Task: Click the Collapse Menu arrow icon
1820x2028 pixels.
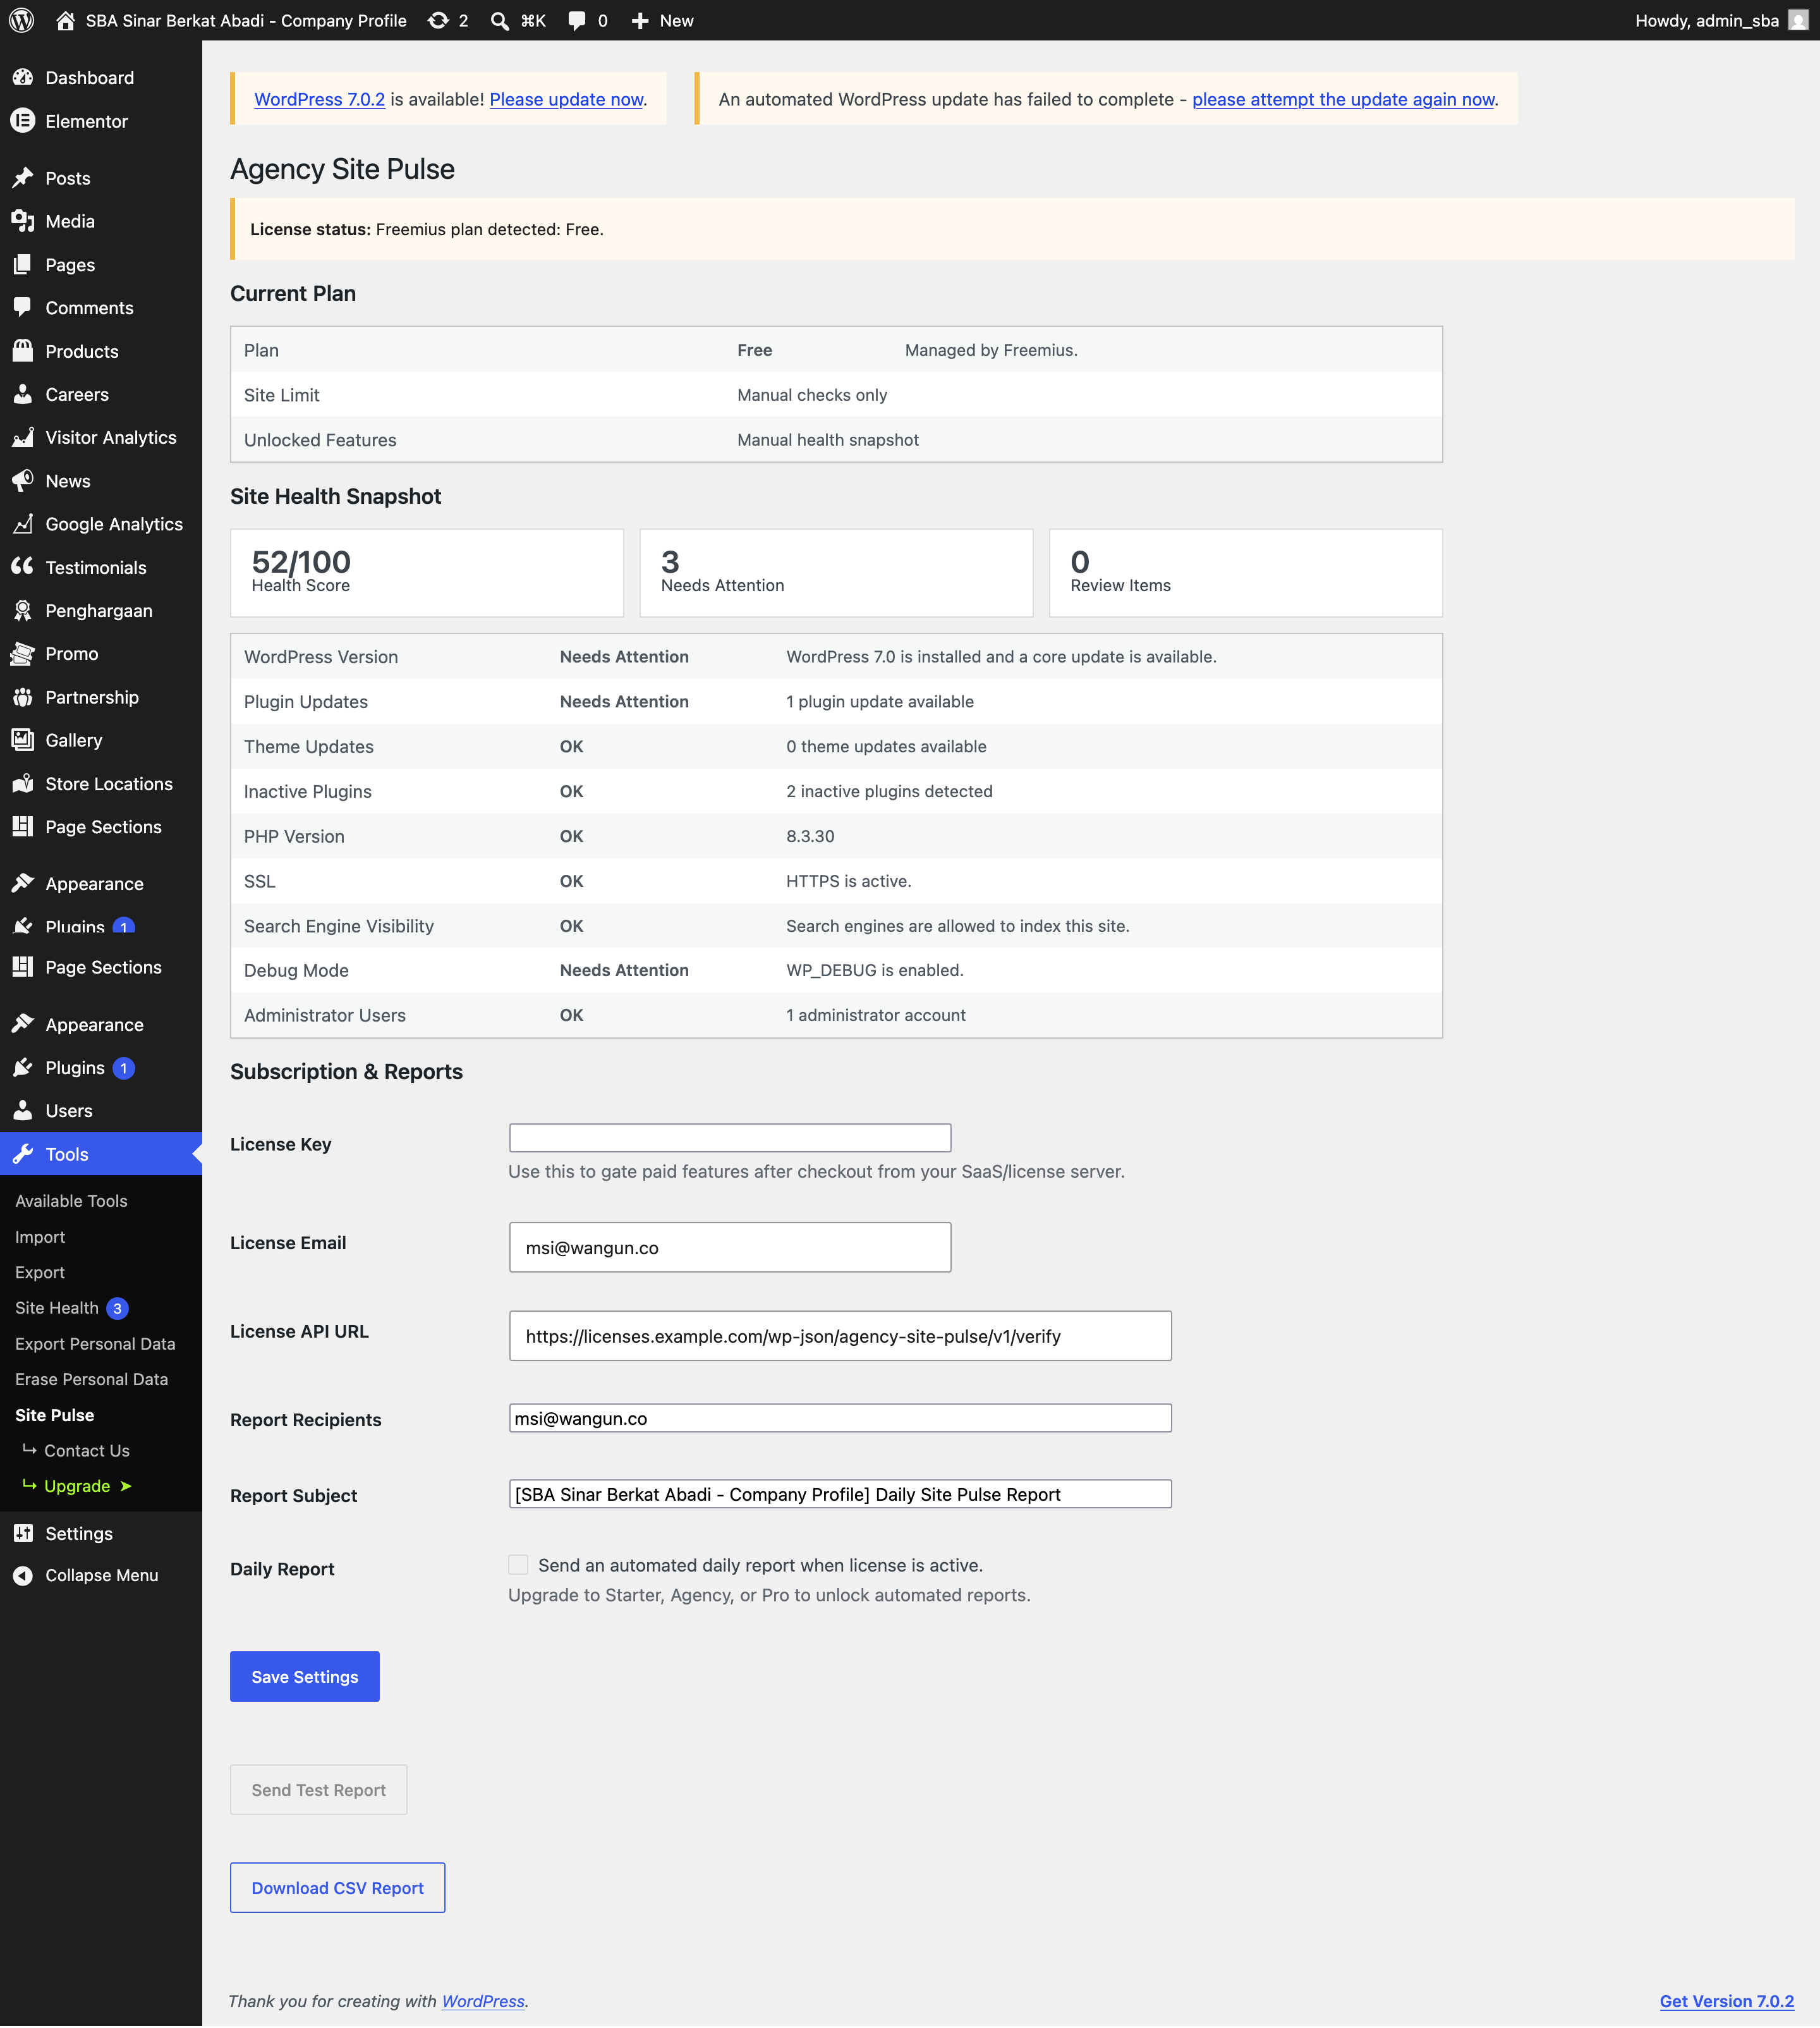Action: 22,1575
